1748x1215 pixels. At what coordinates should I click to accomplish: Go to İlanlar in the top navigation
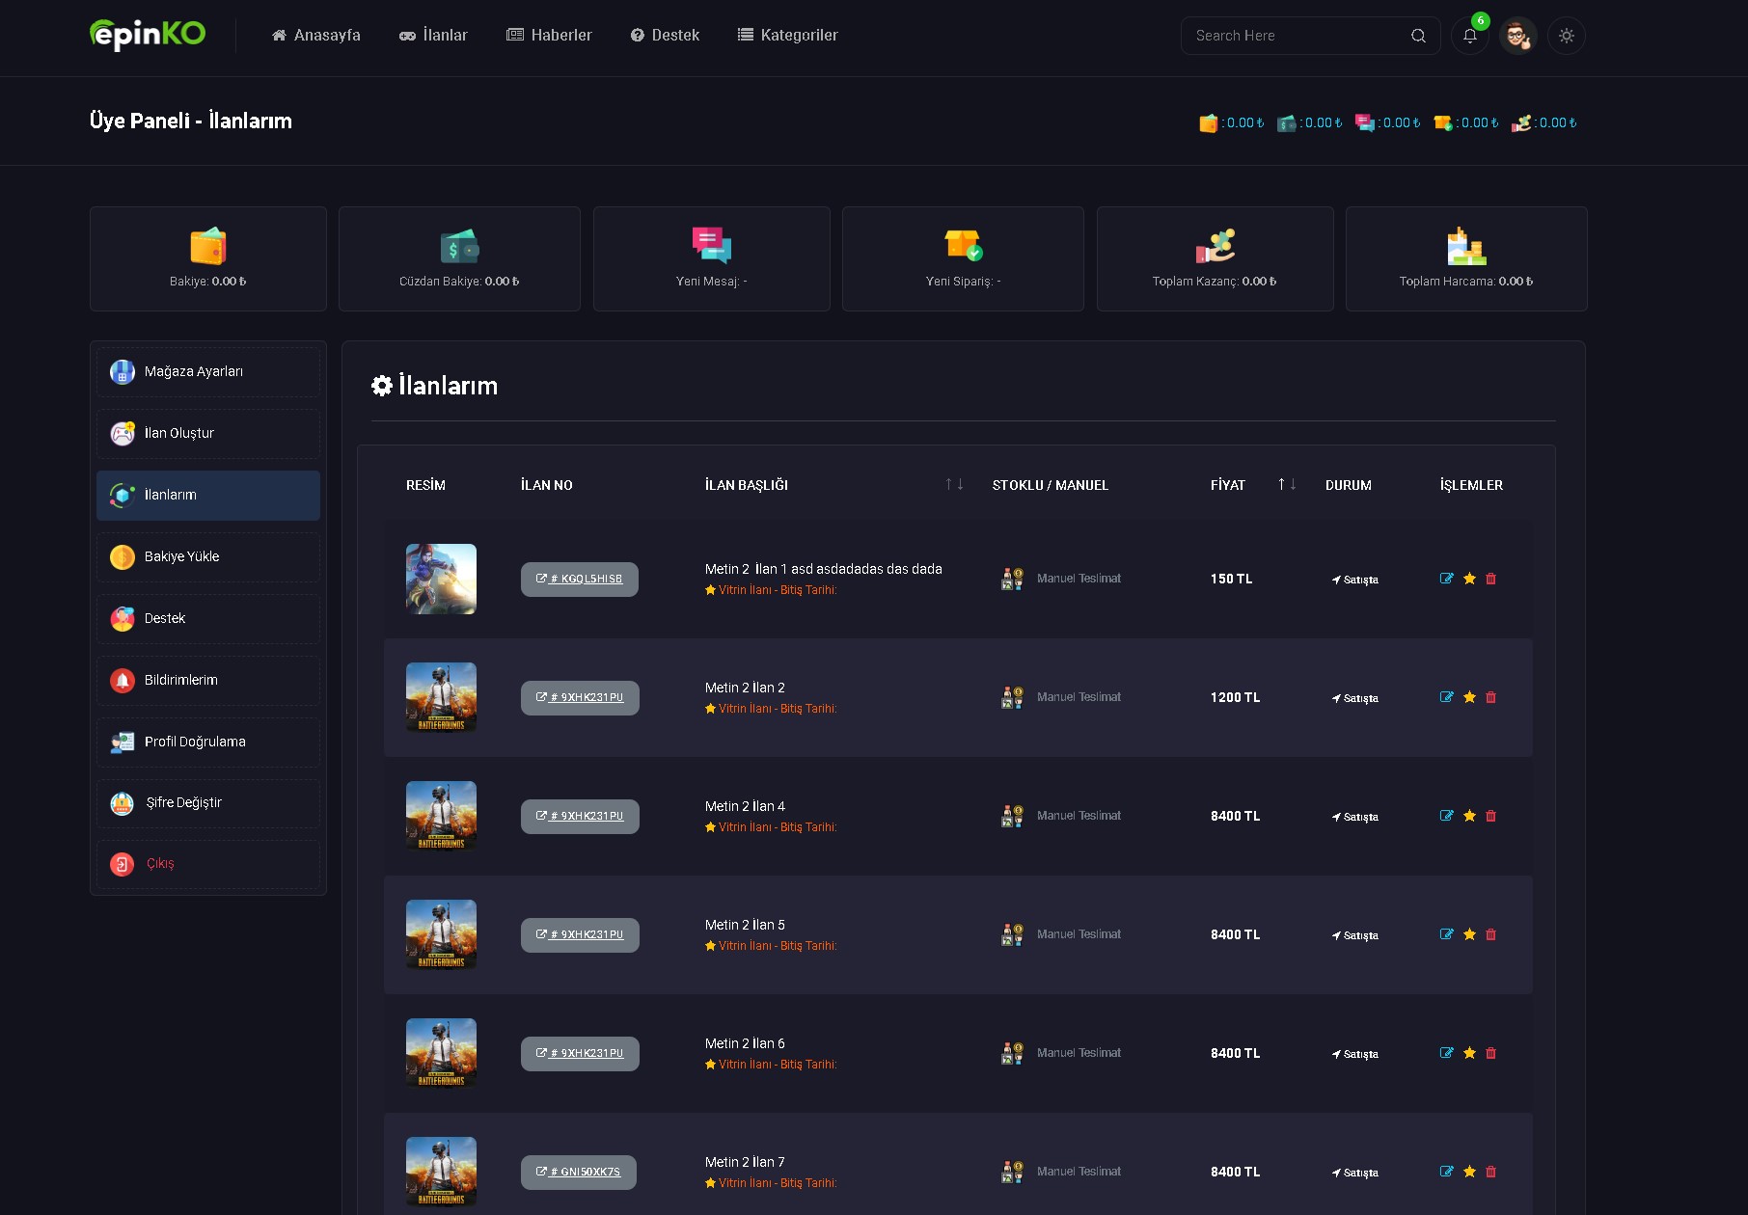coord(433,35)
